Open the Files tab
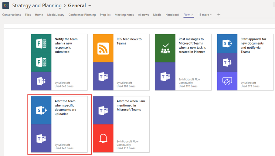Viewport: 275px width, 156px height. coord(28,15)
